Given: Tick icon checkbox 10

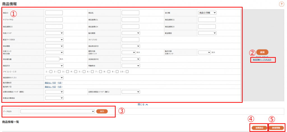Looking at the screenshot, I should click(127, 72).
